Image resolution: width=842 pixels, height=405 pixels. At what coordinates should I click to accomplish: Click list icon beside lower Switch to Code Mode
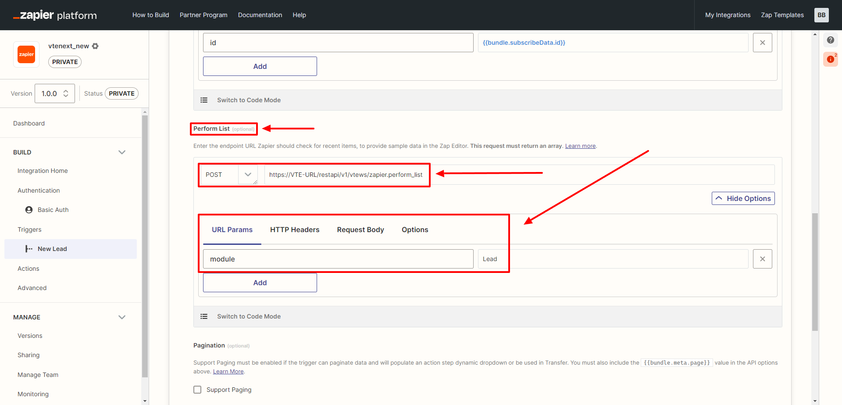(x=204, y=316)
